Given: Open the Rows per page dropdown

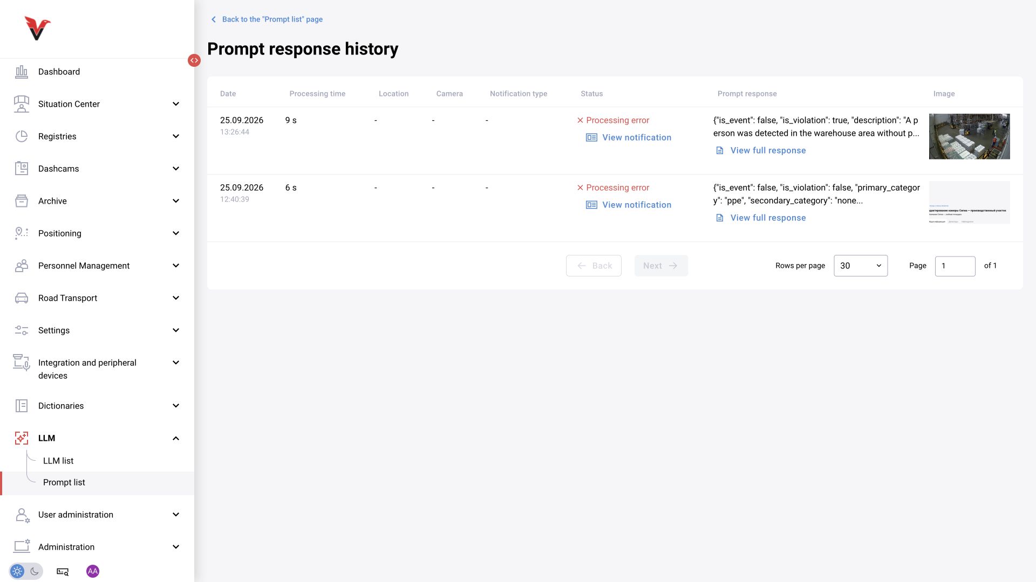Looking at the screenshot, I should tap(861, 266).
